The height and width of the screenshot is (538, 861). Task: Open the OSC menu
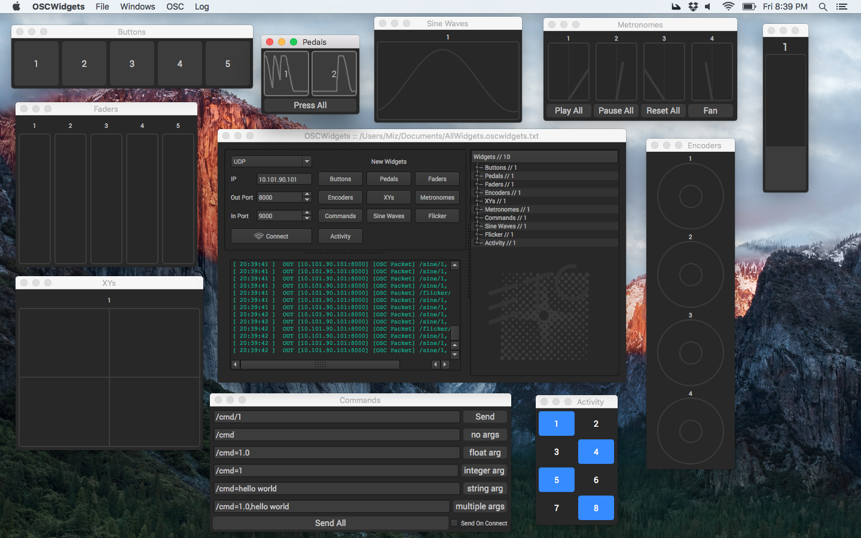point(175,7)
